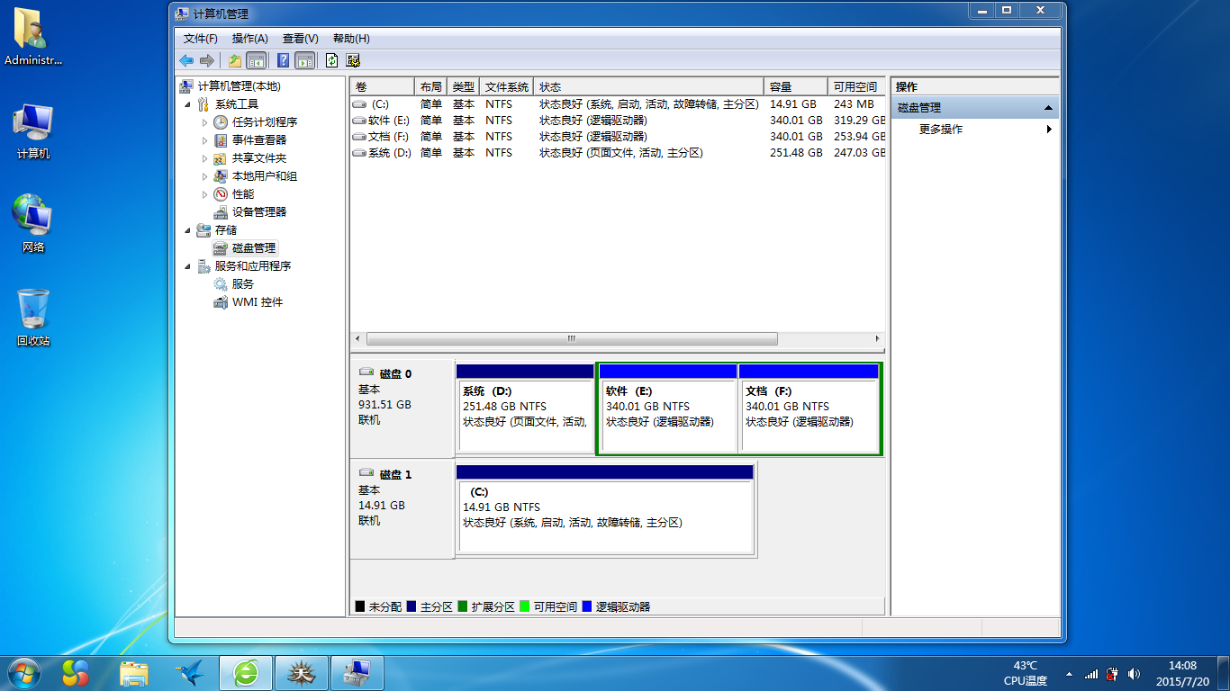Toggle the console tree show/hide icon
Image resolution: width=1230 pixels, height=691 pixels.
[256, 60]
